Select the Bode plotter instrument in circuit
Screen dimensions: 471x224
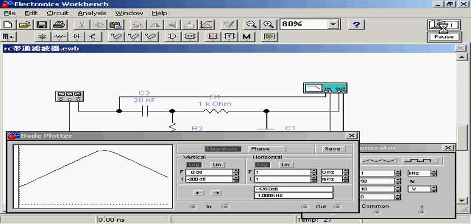[x=325, y=88]
